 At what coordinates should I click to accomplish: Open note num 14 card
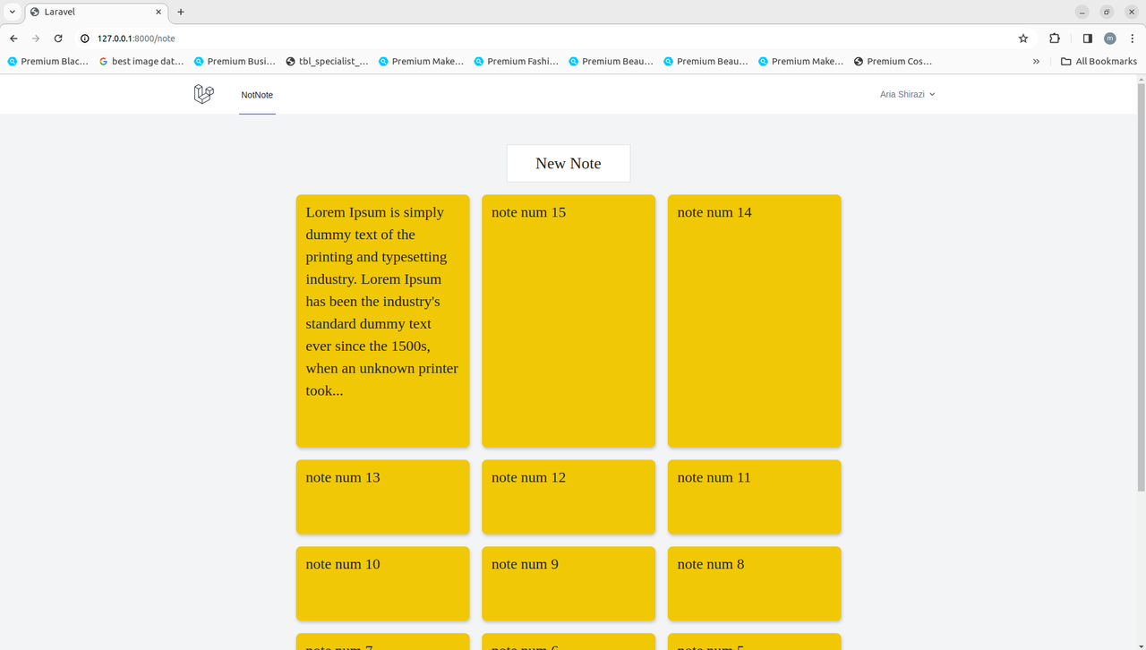[755, 321]
